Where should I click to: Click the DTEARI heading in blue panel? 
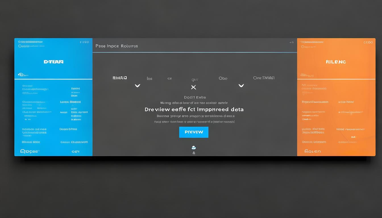(53, 62)
